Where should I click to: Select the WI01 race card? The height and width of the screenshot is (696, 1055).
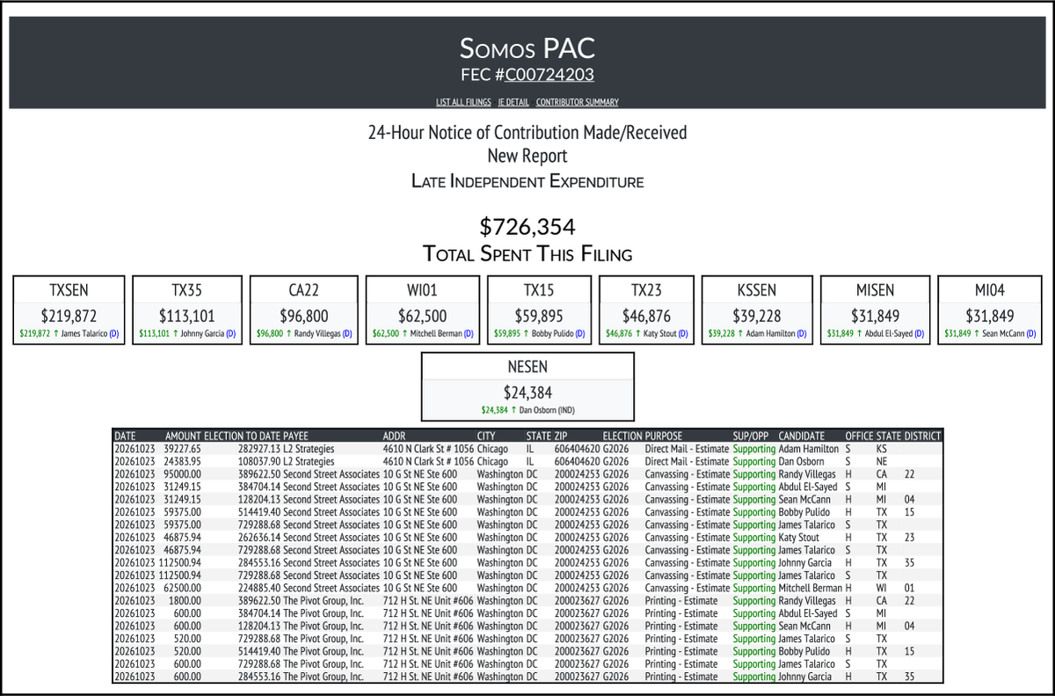pyautogui.click(x=423, y=311)
